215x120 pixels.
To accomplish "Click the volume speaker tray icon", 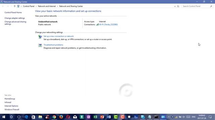I will pos(184,117).
